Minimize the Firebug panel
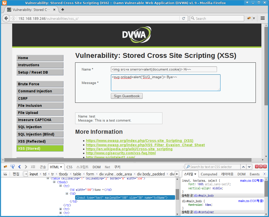The height and width of the screenshot is (217, 269). click(257, 166)
